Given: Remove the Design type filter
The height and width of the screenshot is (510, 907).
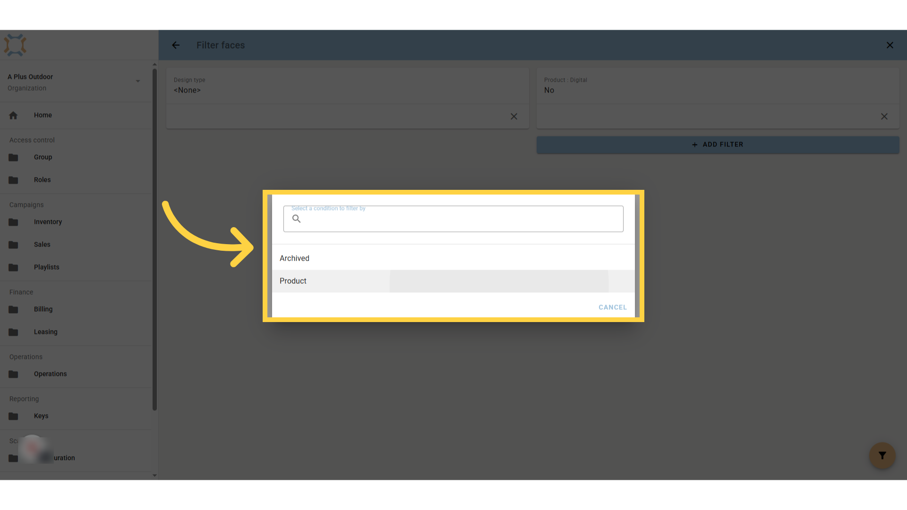Looking at the screenshot, I should [514, 117].
